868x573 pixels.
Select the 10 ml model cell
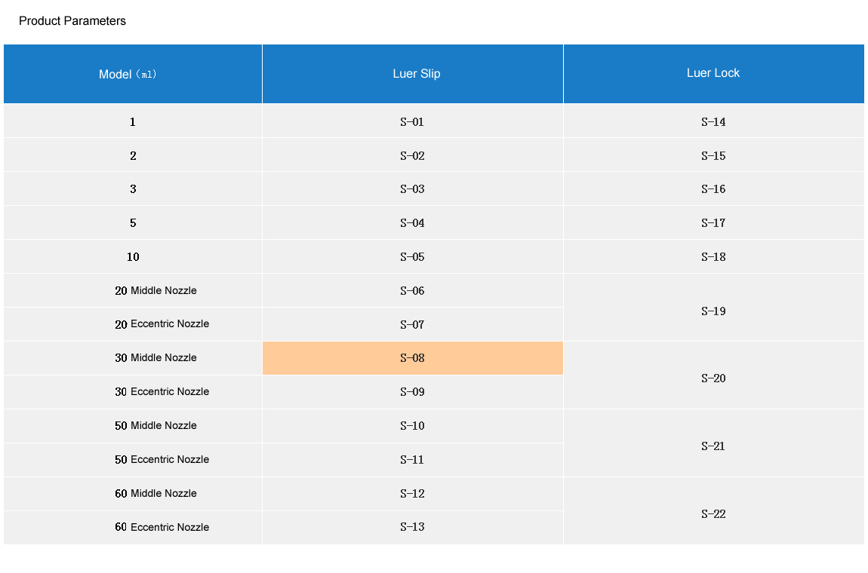point(133,257)
